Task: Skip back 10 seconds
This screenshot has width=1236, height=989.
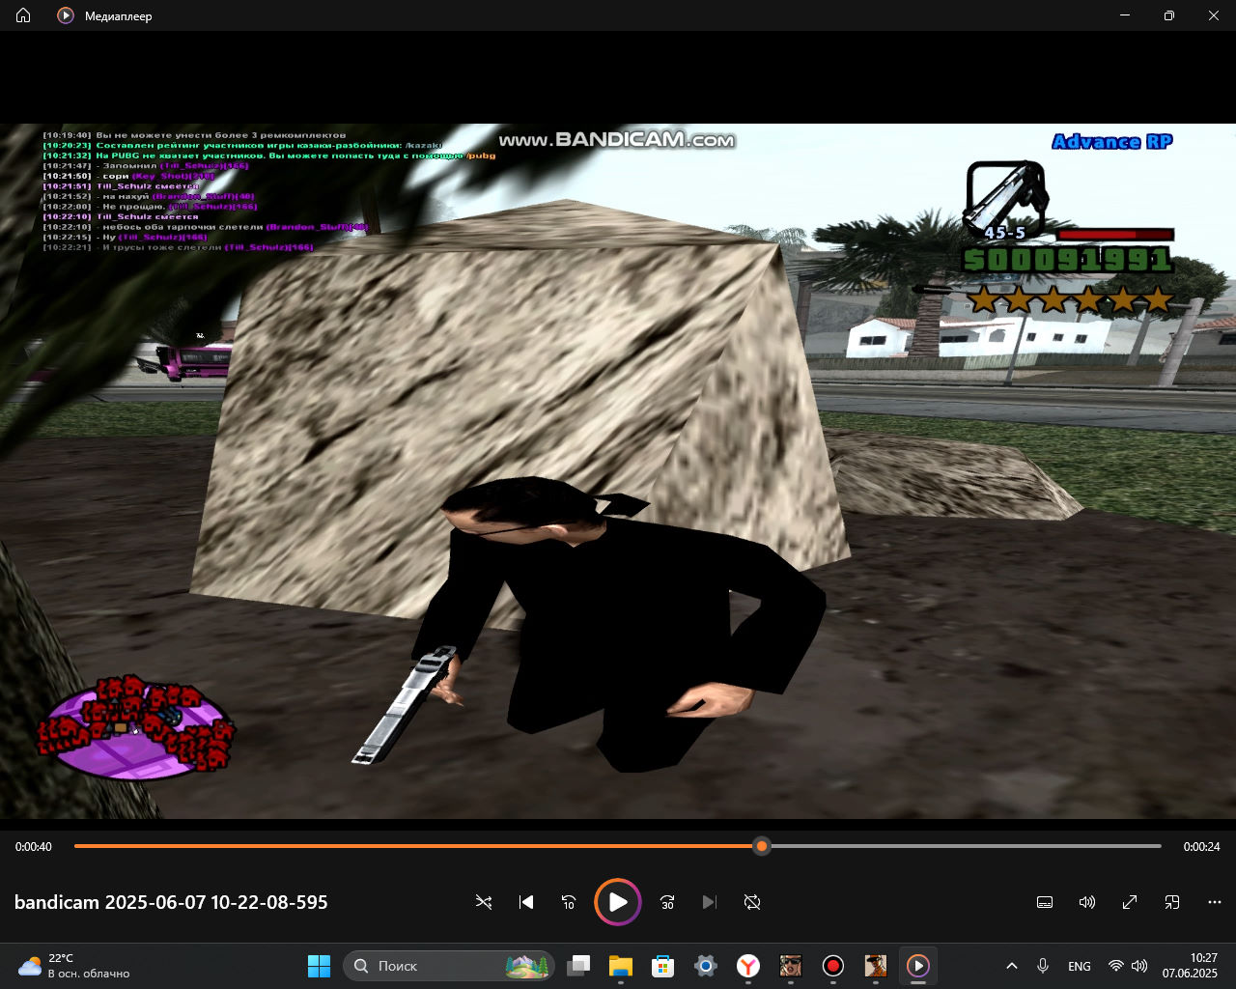Action: (x=569, y=902)
